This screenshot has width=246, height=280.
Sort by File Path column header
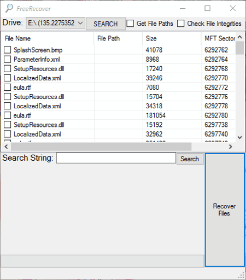118,38
